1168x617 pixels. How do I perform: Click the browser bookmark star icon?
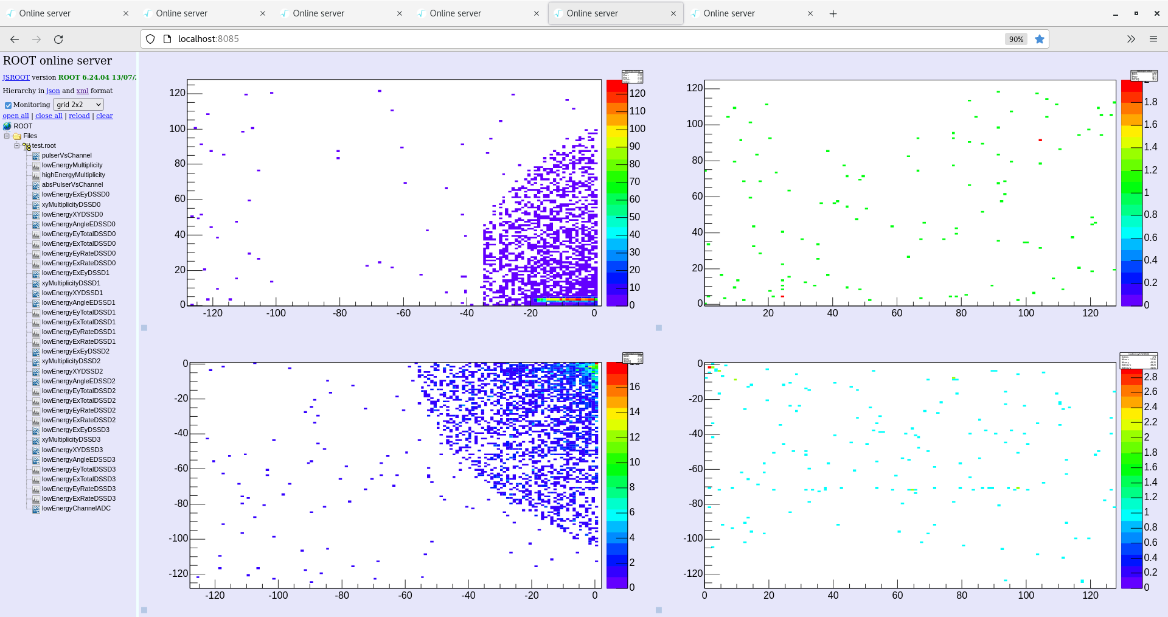pyautogui.click(x=1040, y=39)
